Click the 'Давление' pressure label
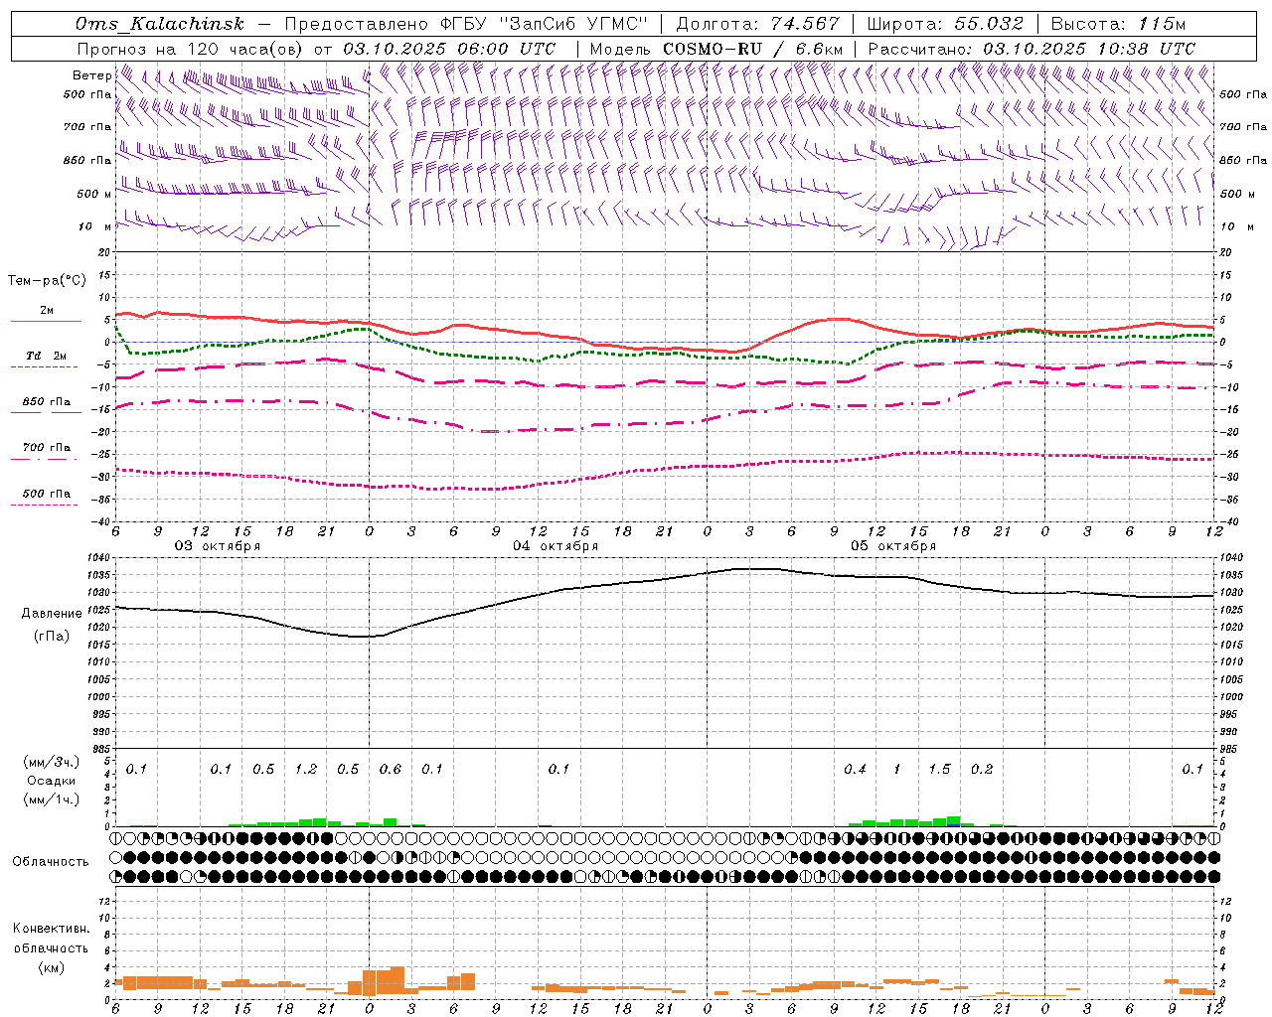 coord(52,614)
